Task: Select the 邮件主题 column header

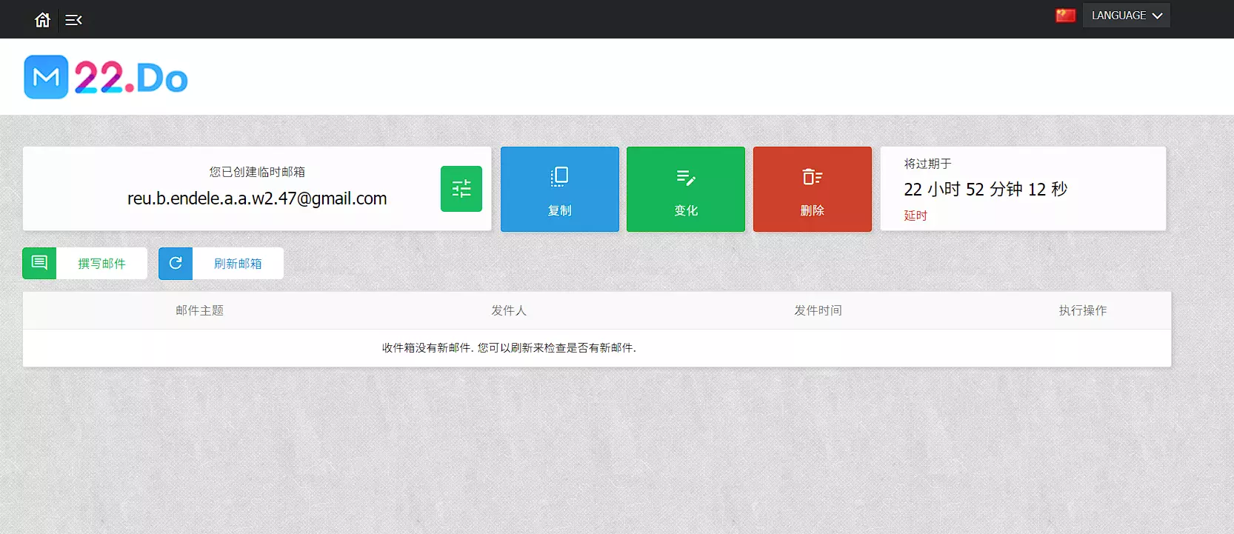Action: (199, 310)
